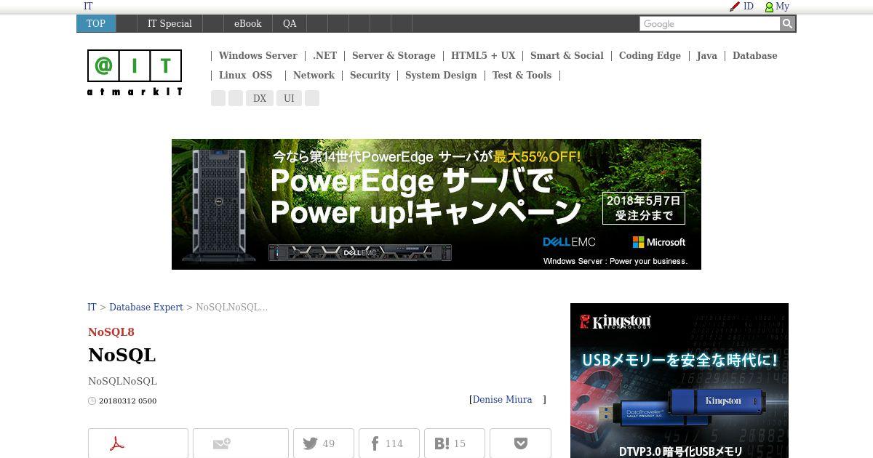Open the QA tab
This screenshot has width=873, height=458.
(x=290, y=23)
